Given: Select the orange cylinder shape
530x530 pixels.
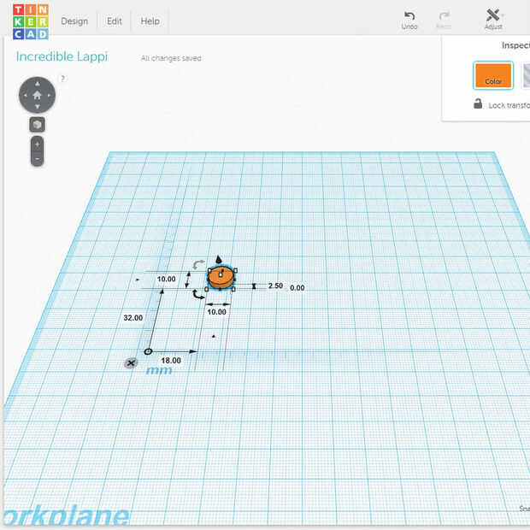Looking at the screenshot, I should click(221, 280).
